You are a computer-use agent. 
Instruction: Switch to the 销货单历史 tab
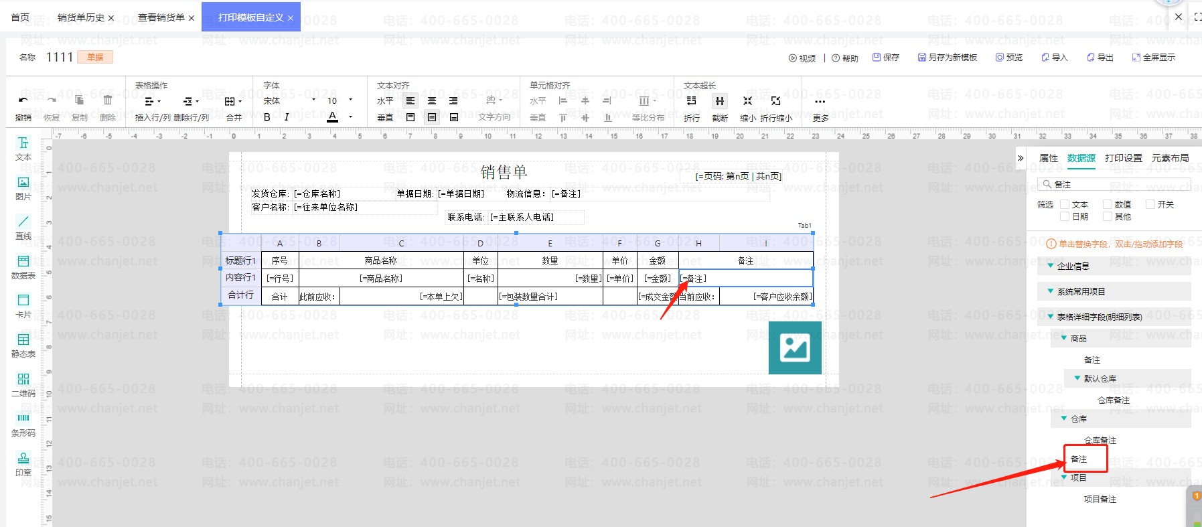pos(81,17)
